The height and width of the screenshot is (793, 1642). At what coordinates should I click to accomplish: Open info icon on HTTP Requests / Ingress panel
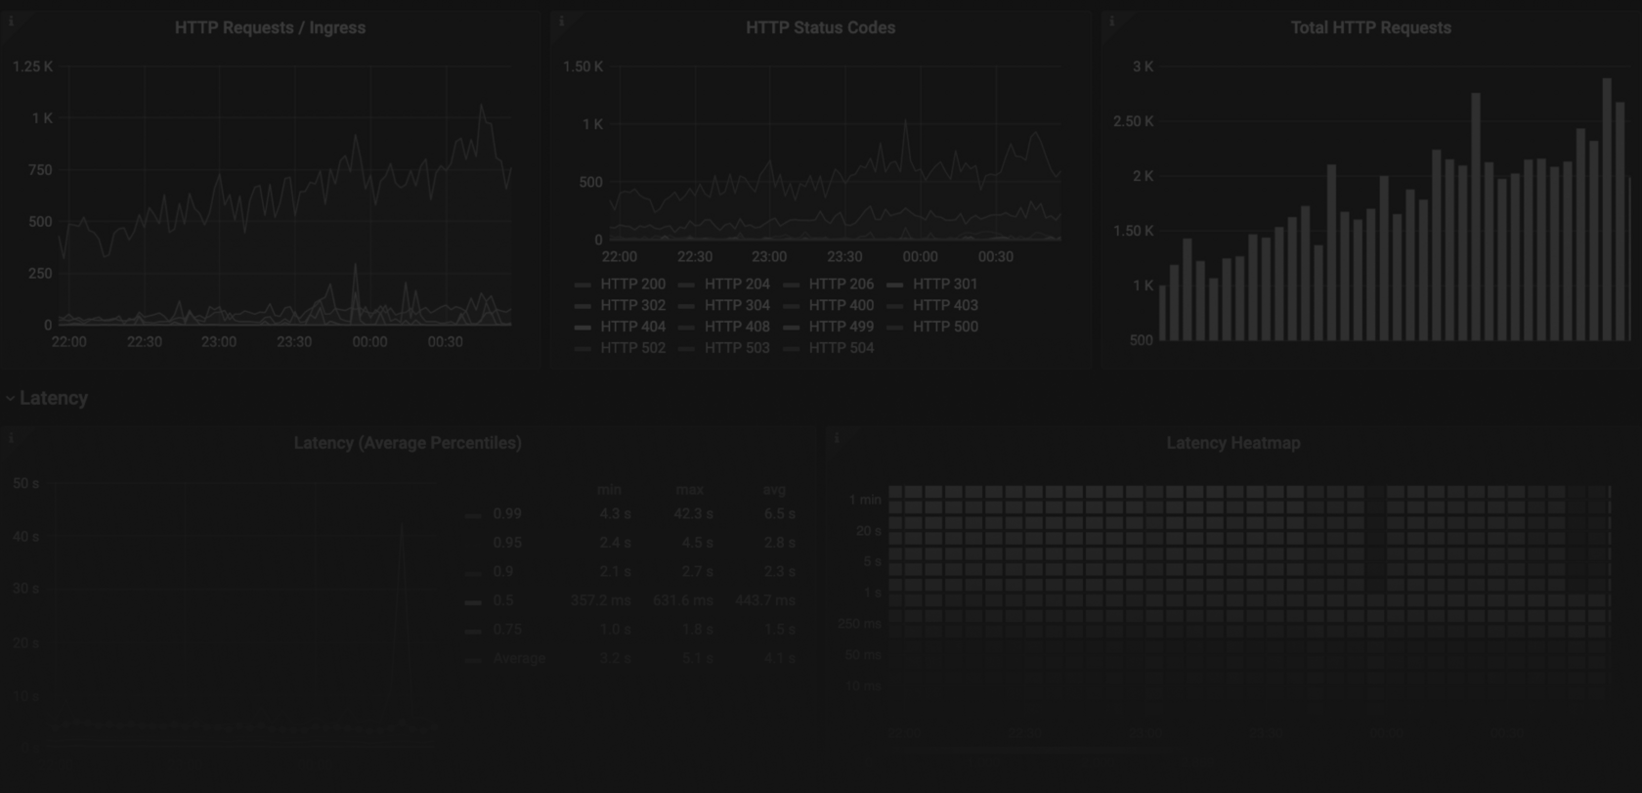(11, 21)
